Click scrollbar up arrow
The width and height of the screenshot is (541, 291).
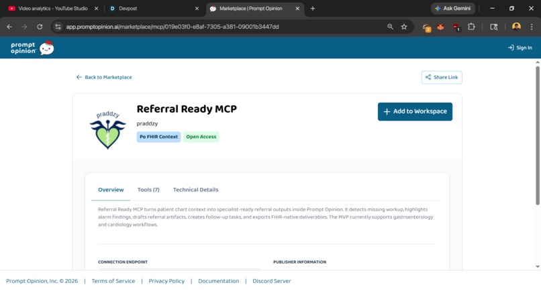537,62
